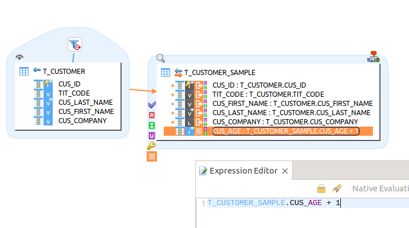Click the highlighter icon in Expression Editor
Viewport: 409px width, 228px height.
point(337,188)
